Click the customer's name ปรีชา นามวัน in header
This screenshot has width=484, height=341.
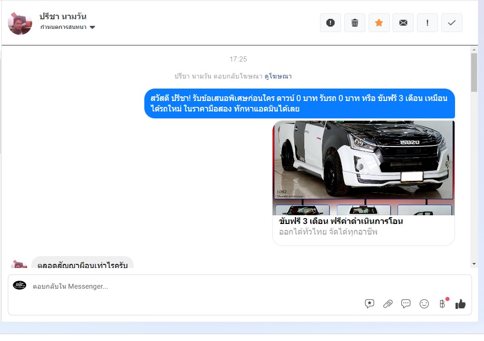(x=63, y=17)
